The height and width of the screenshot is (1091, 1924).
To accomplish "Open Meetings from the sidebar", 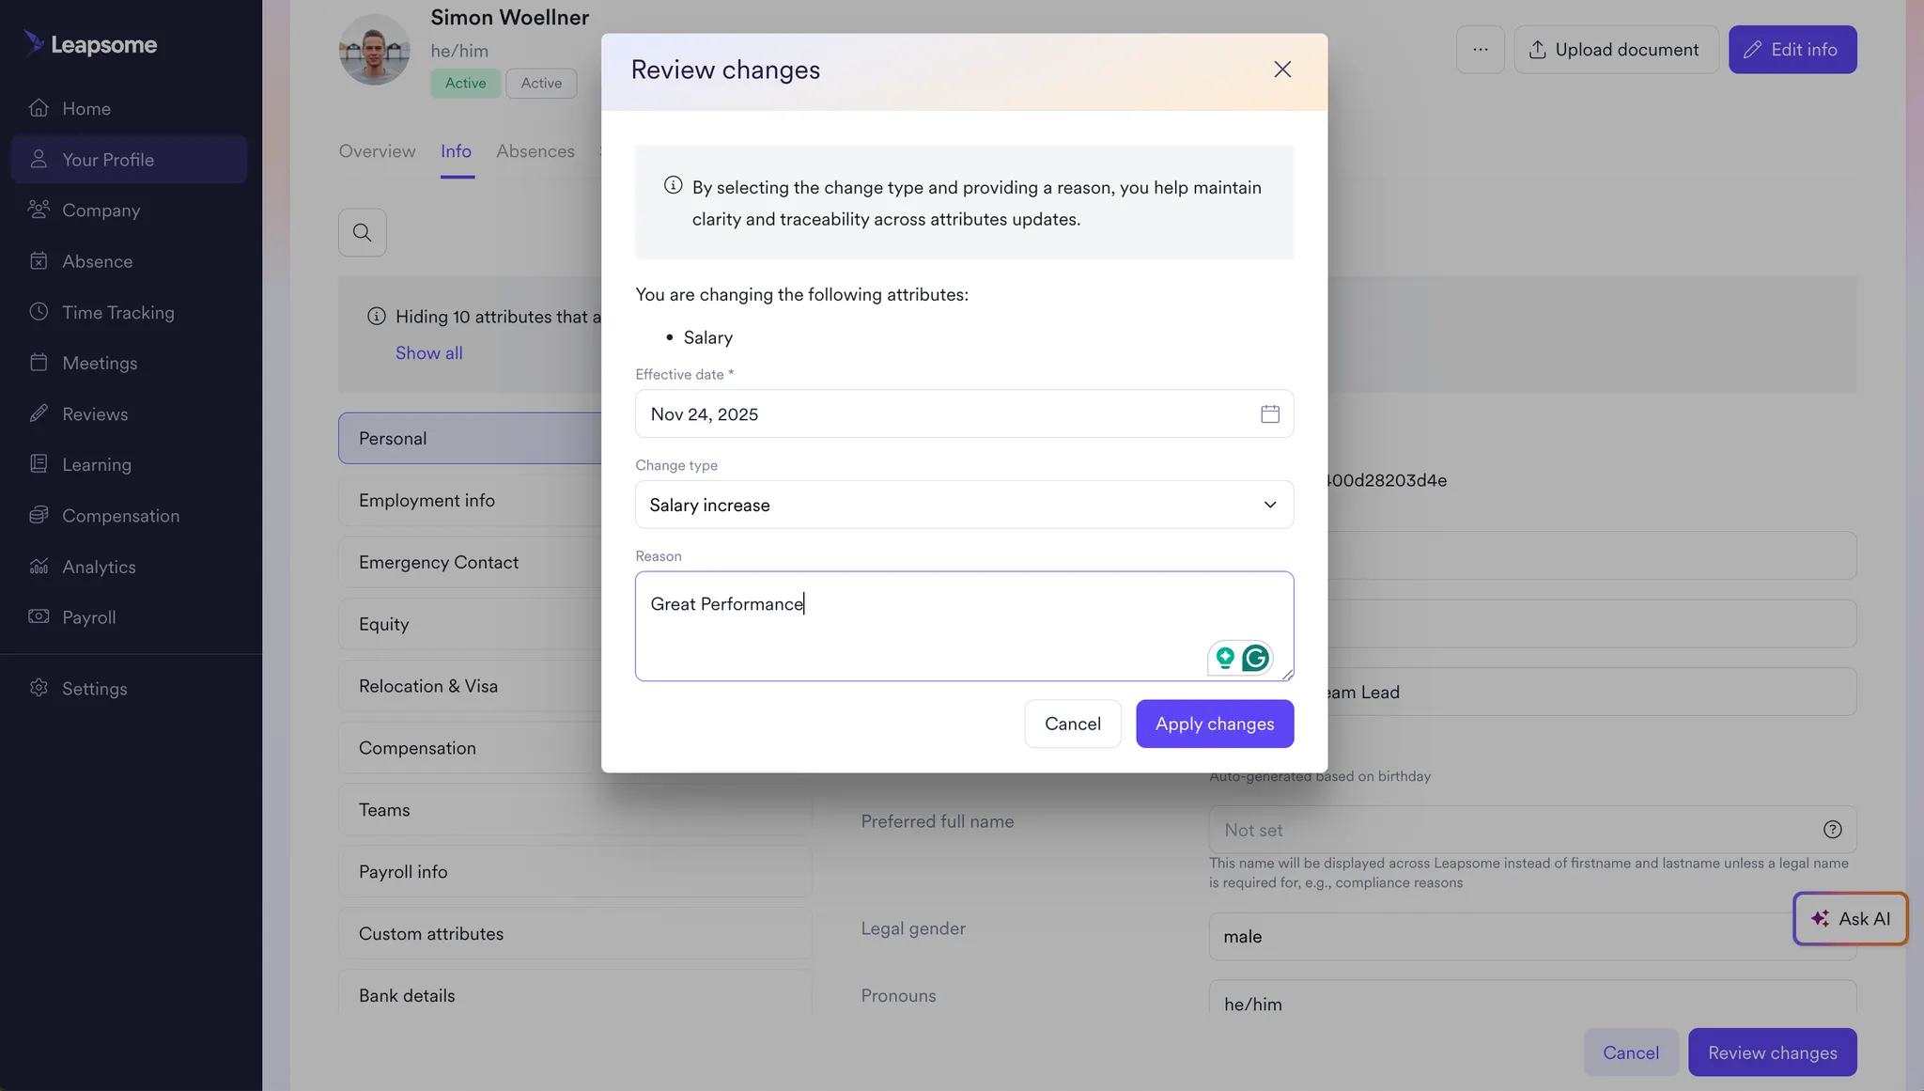I will (x=99, y=362).
